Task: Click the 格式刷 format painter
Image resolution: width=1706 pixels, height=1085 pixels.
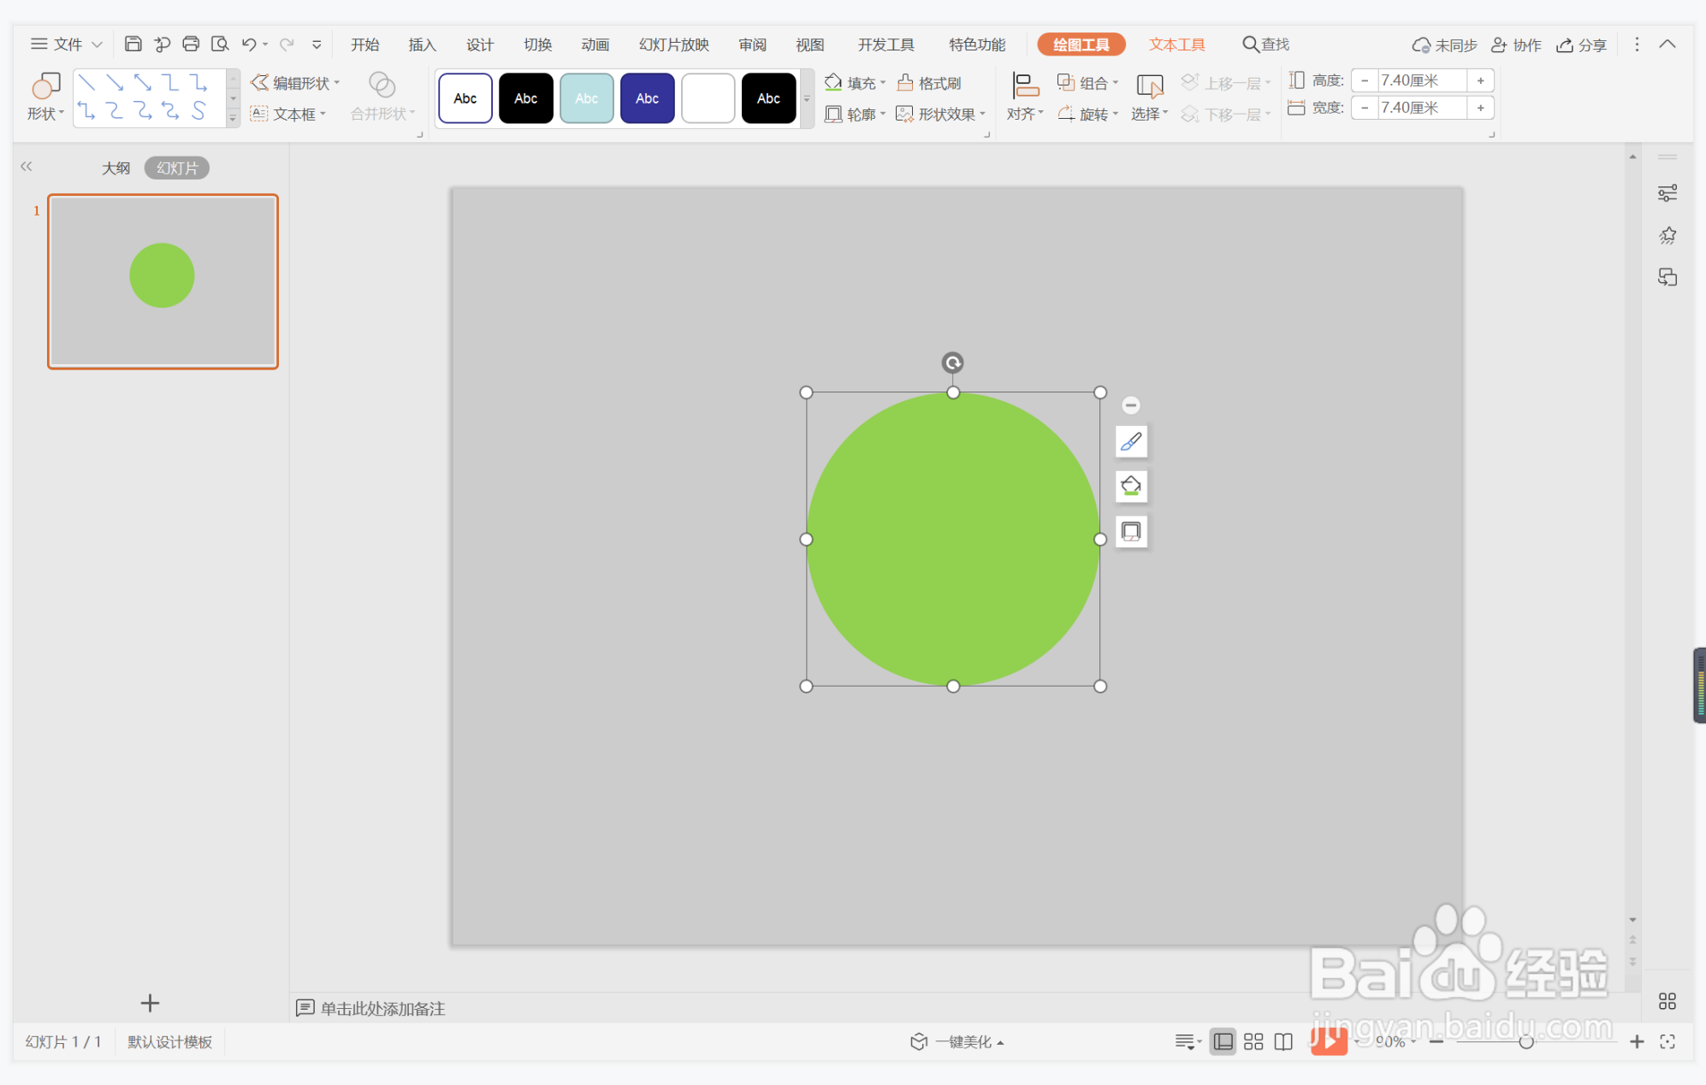Action: coord(929,83)
